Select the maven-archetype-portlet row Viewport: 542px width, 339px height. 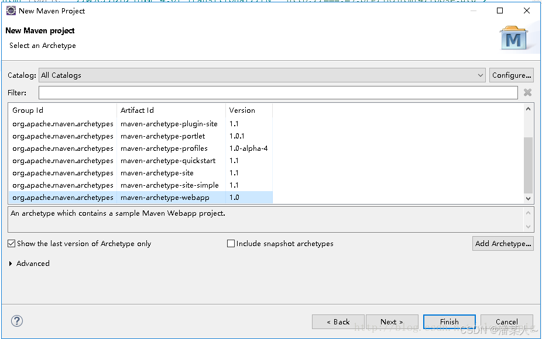click(140, 136)
